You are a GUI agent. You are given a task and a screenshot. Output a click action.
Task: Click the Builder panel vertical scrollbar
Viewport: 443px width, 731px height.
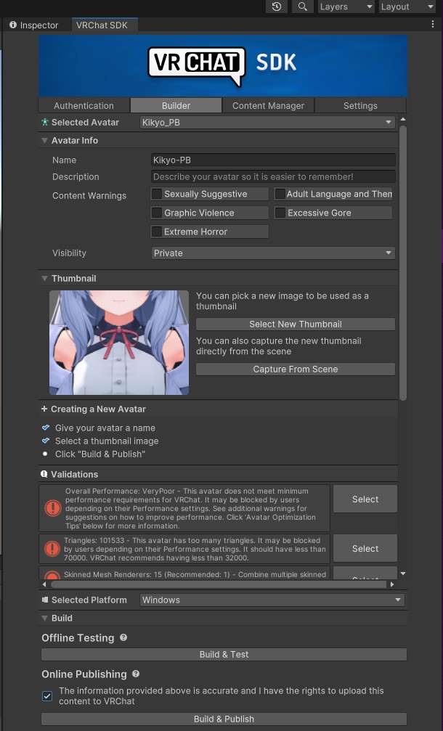tap(403, 263)
